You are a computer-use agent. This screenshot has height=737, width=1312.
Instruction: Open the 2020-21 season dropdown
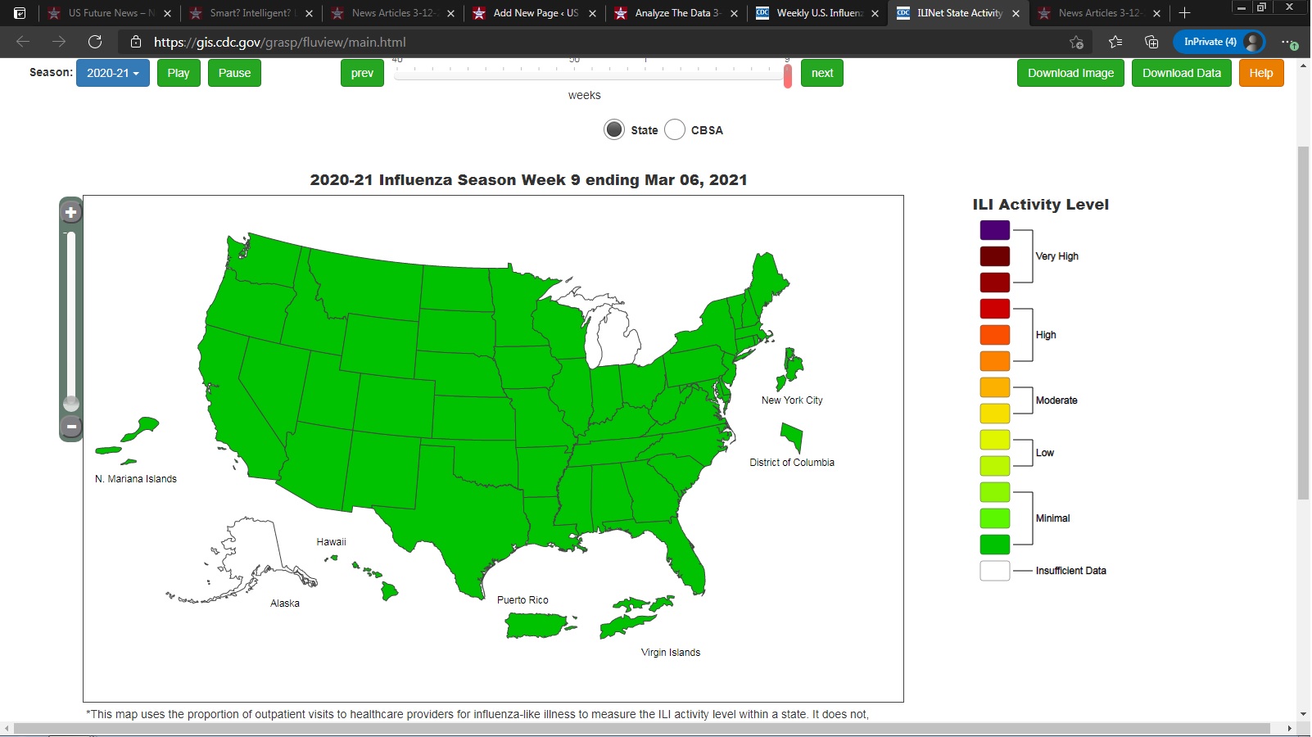click(113, 73)
